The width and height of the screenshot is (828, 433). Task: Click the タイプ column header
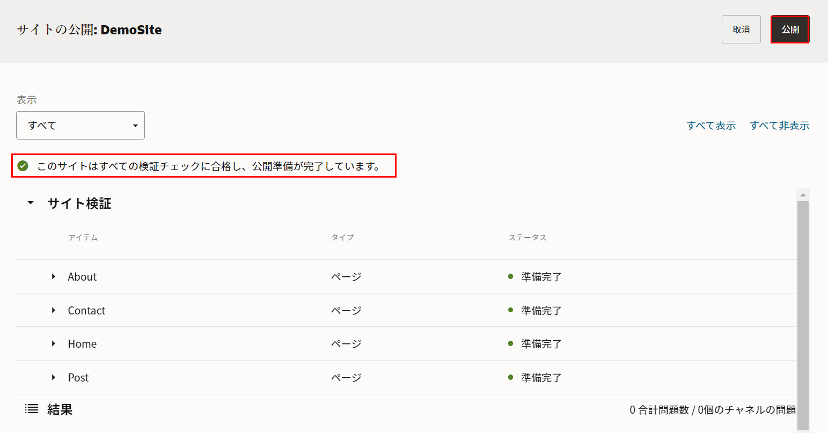(x=342, y=237)
